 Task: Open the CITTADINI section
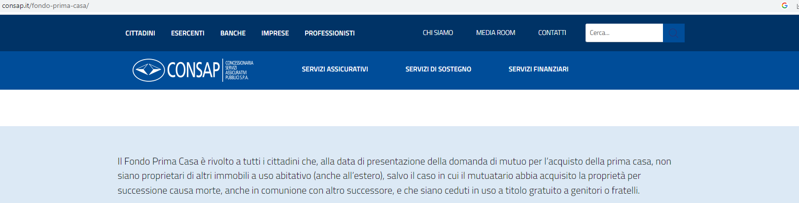pyautogui.click(x=140, y=33)
